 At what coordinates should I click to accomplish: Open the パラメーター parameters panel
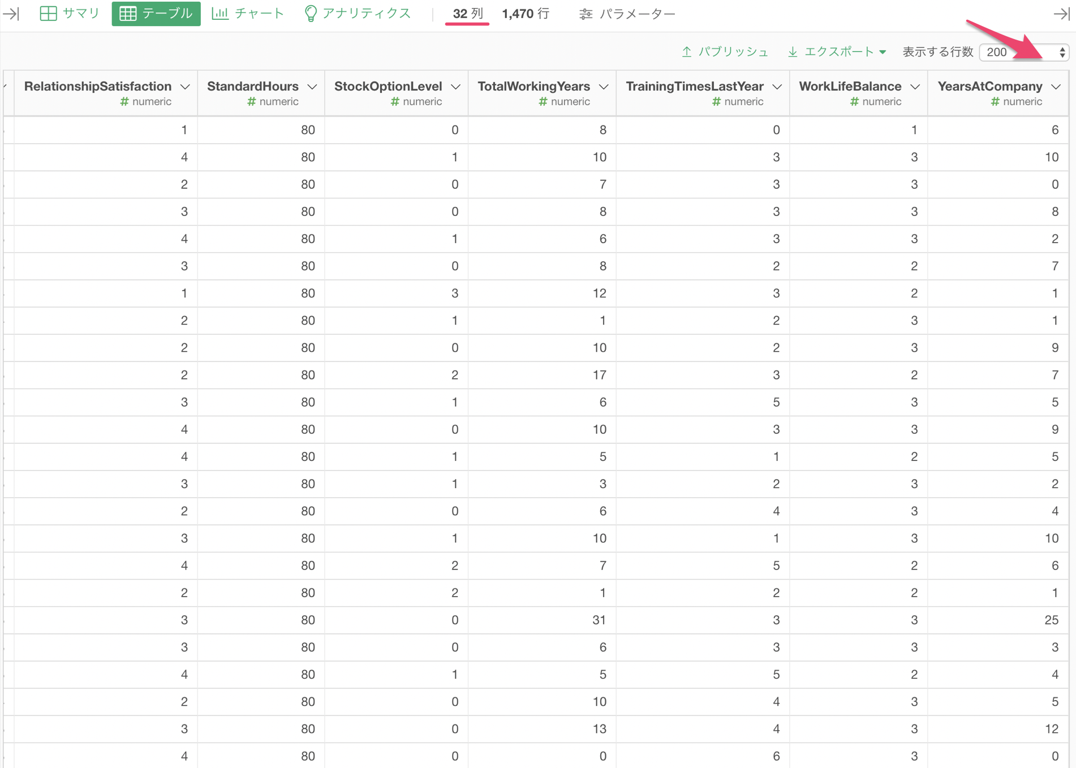[627, 14]
